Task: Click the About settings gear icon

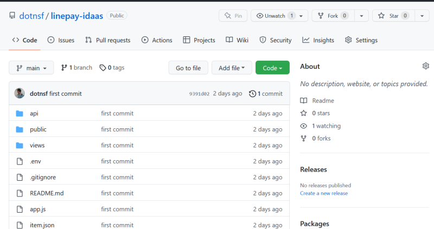Action: pyautogui.click(x=425, y=66)
